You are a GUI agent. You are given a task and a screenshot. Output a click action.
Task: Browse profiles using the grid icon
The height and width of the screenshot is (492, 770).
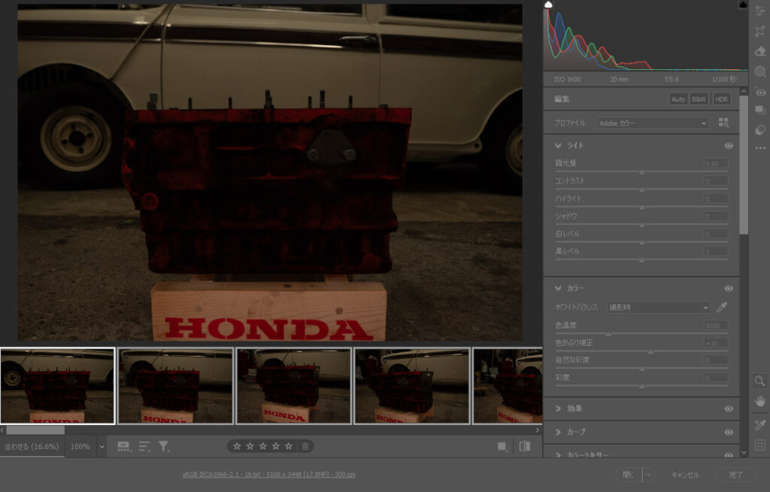(723, 123)
